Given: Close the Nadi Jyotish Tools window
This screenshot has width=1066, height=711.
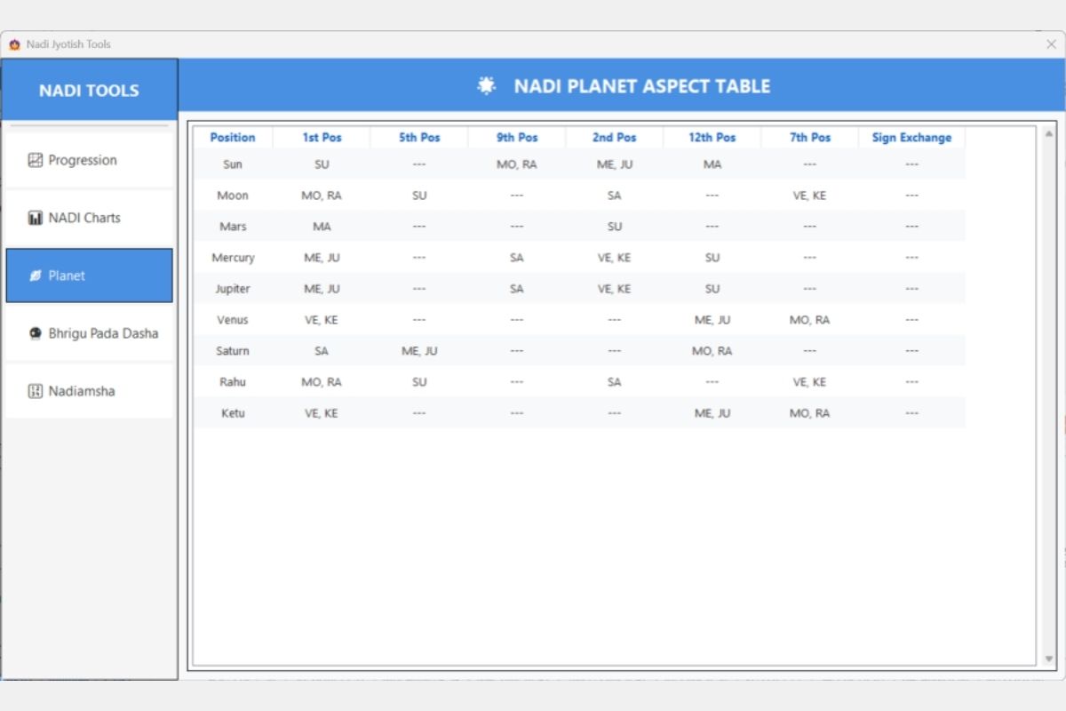Looking at the screenshot, I should coord(1051,44).
